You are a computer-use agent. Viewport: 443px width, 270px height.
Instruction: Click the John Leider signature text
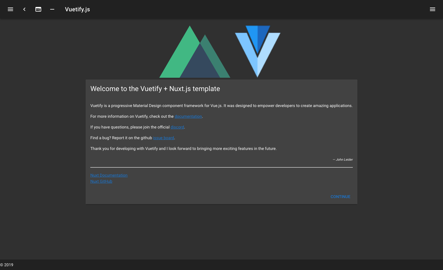coord(343,160)
